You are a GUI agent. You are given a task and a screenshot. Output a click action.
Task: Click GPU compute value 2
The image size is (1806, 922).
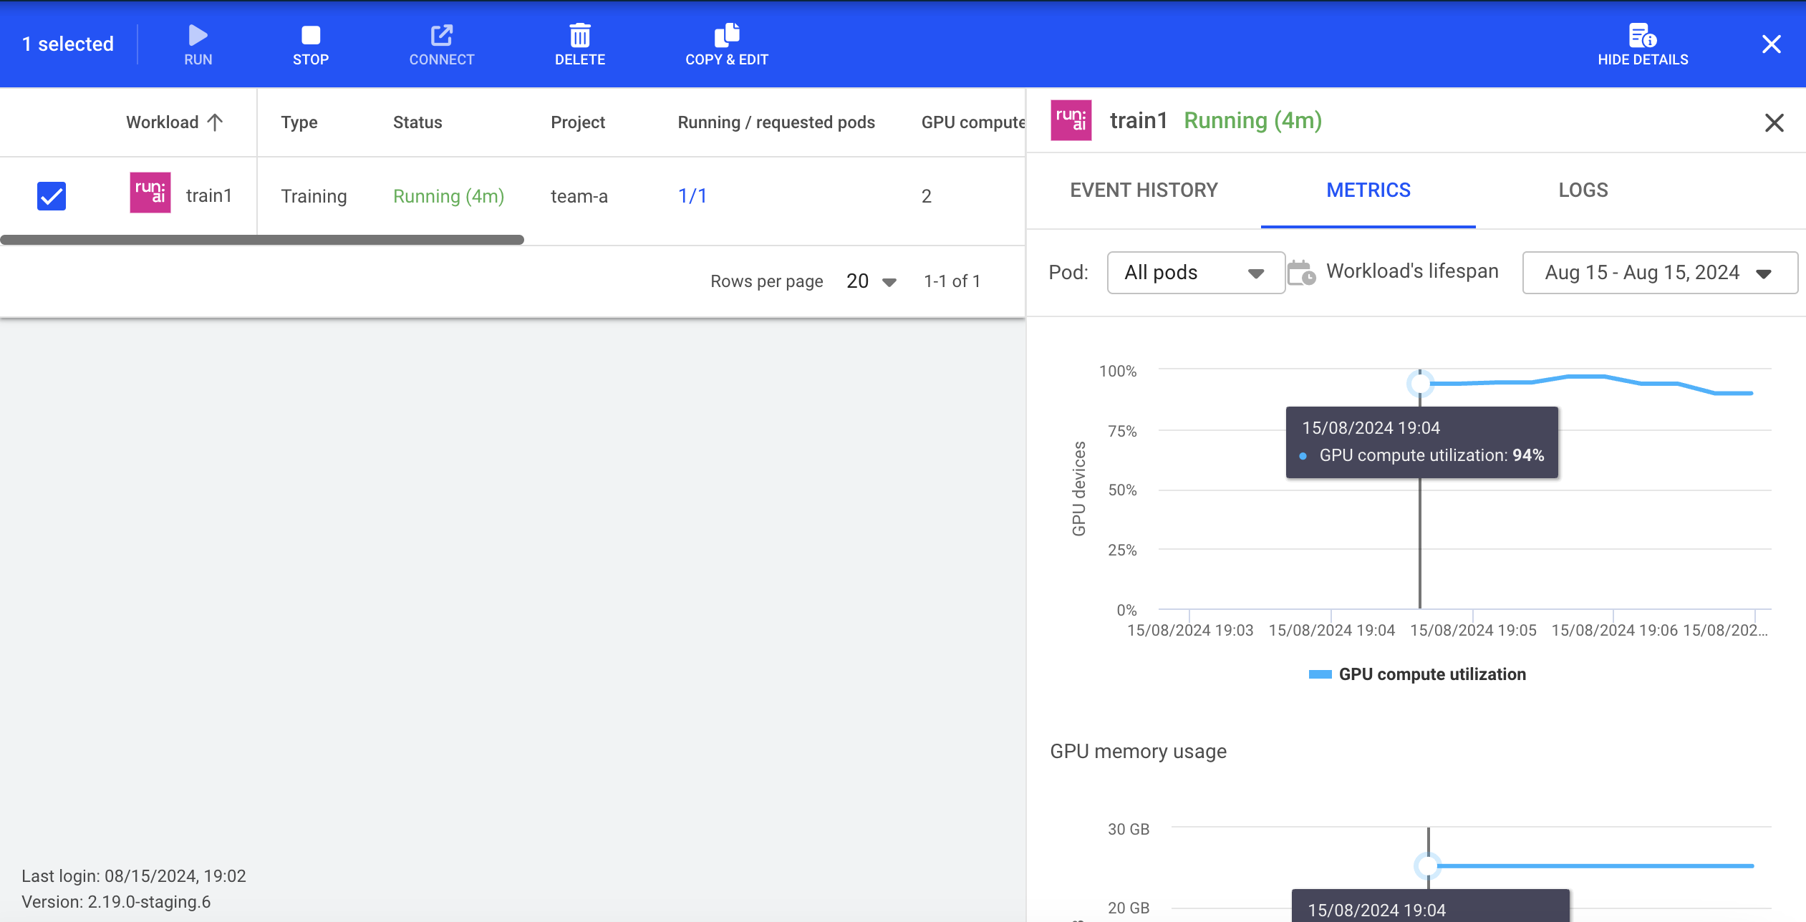[x=926, y=196]
